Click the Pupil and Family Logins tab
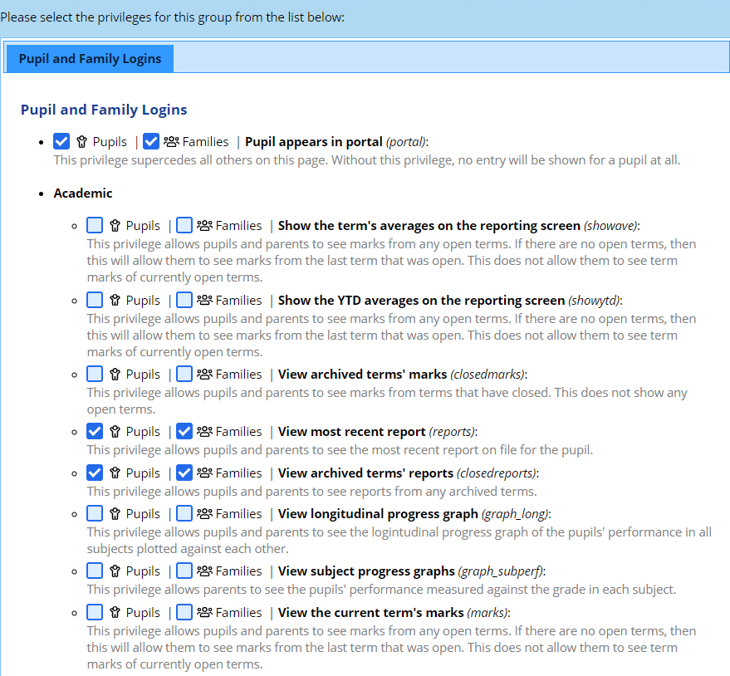The image size is (730, 676). click(x=90, y=59)
